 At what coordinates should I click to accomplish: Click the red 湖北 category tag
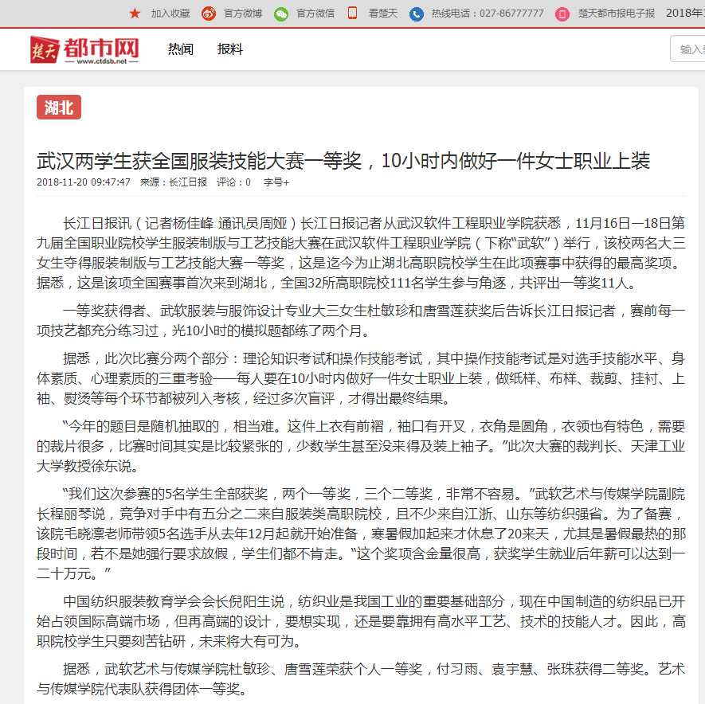coord(59,108)
